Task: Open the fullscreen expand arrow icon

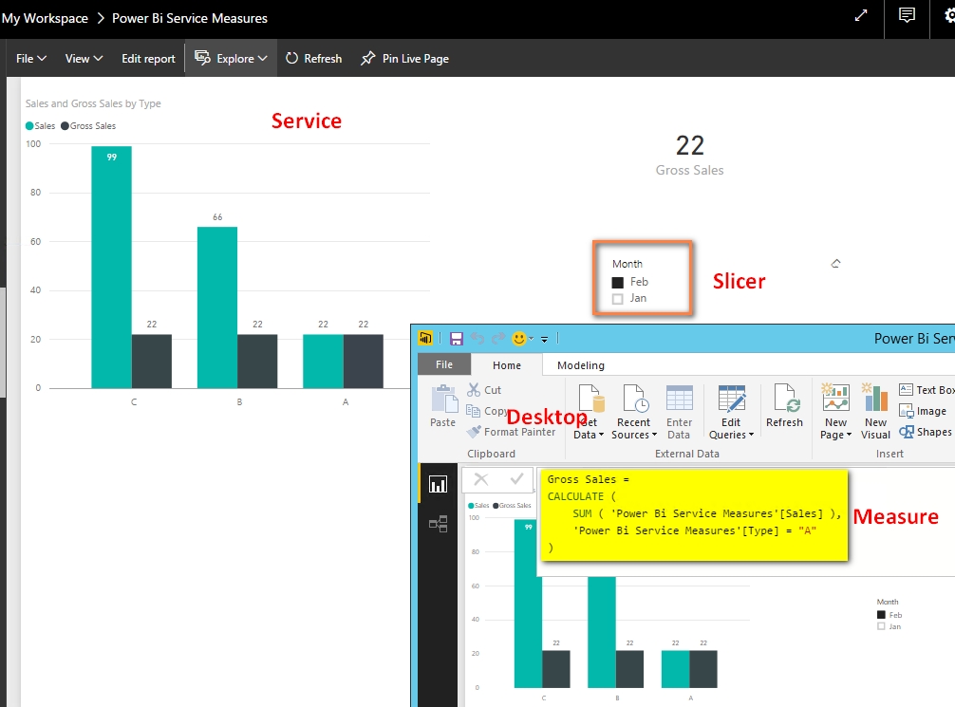Action: 861,16
